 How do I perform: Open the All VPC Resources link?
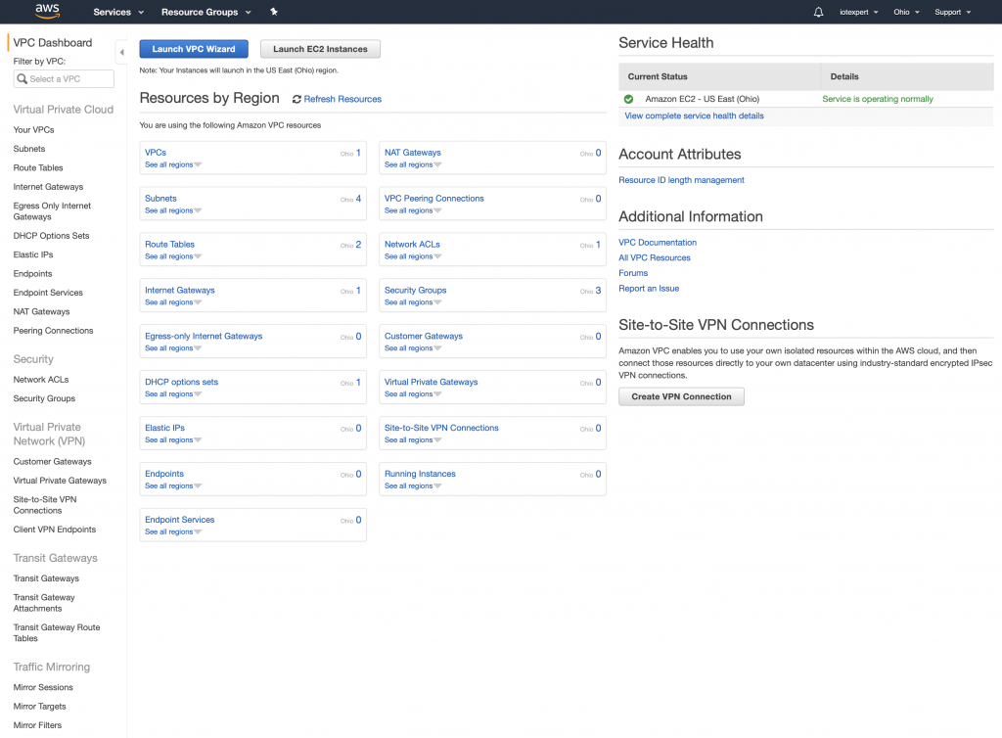pyautogui.click(x=655, y=258)
